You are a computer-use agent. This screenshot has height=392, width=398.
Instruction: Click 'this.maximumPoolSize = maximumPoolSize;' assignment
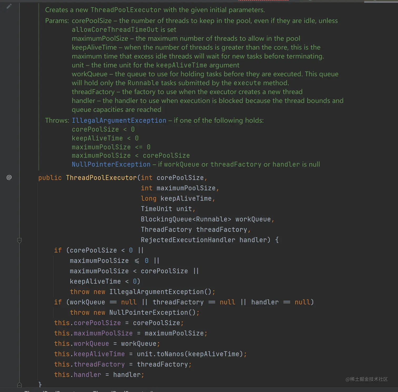(131, 333)
